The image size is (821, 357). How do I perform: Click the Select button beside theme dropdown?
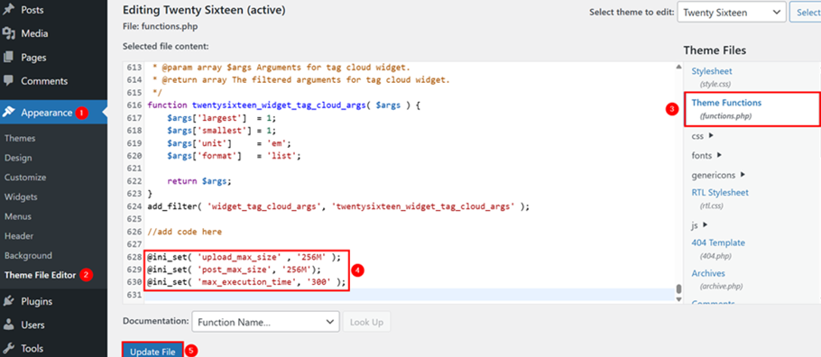pyautogui.click(x=806, y=12)
